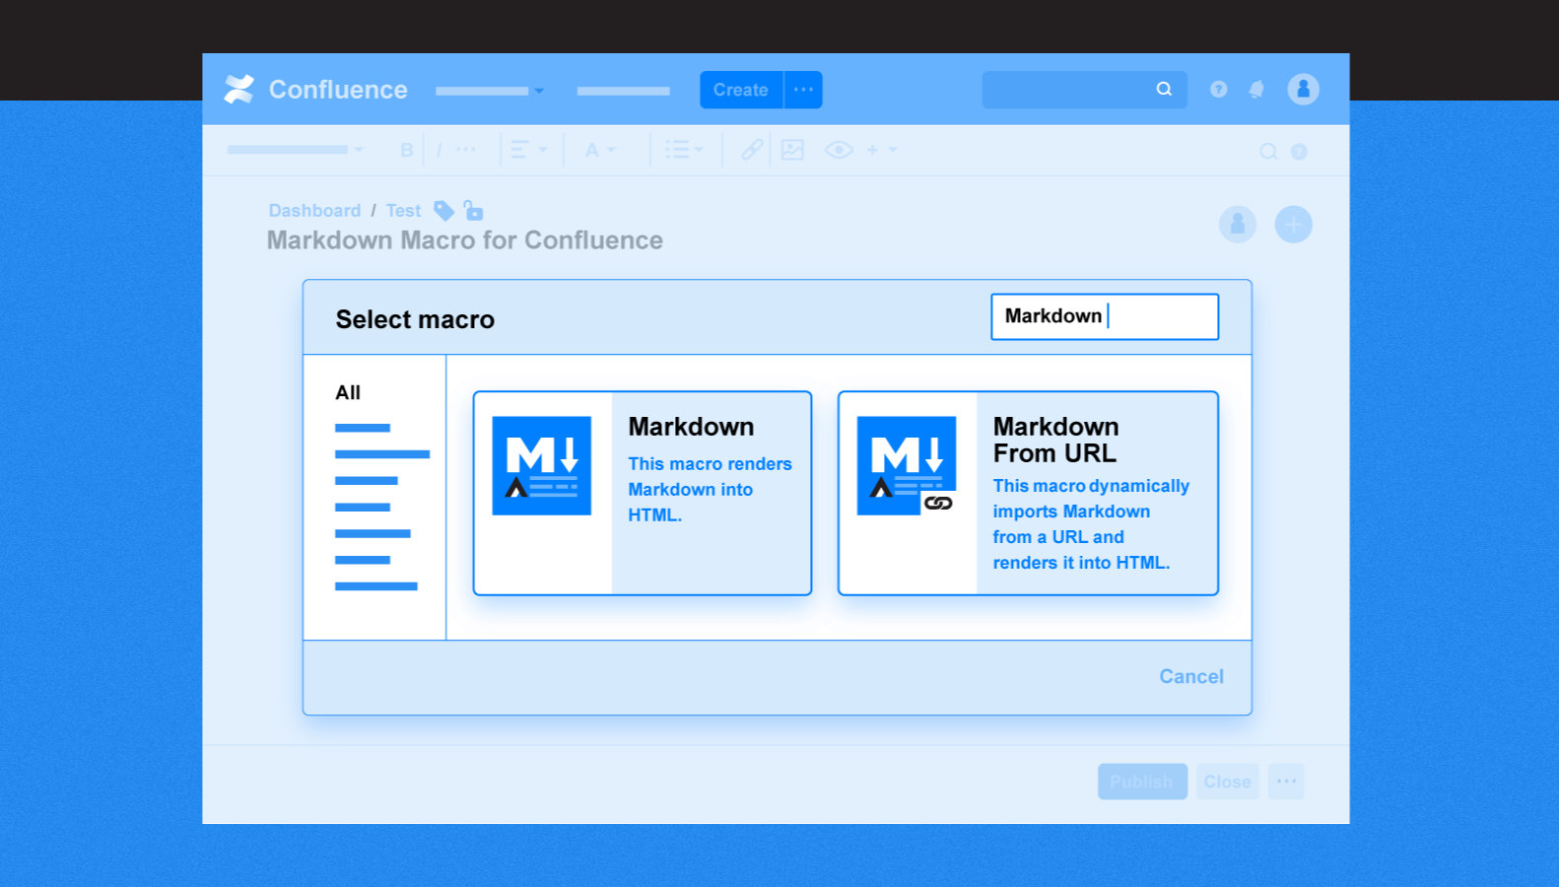Toggle bold formatting in the toolbar
The image size is (1559, 887).
[406, 151]
